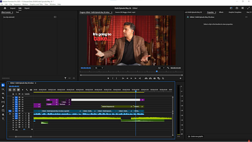Toggle Linked Selection in timeline
This screenshot has height=142, width=252.
pos(18,90)
